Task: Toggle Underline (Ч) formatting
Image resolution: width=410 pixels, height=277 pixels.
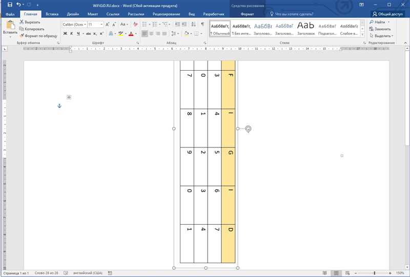Action: click(x=78, y=33)
